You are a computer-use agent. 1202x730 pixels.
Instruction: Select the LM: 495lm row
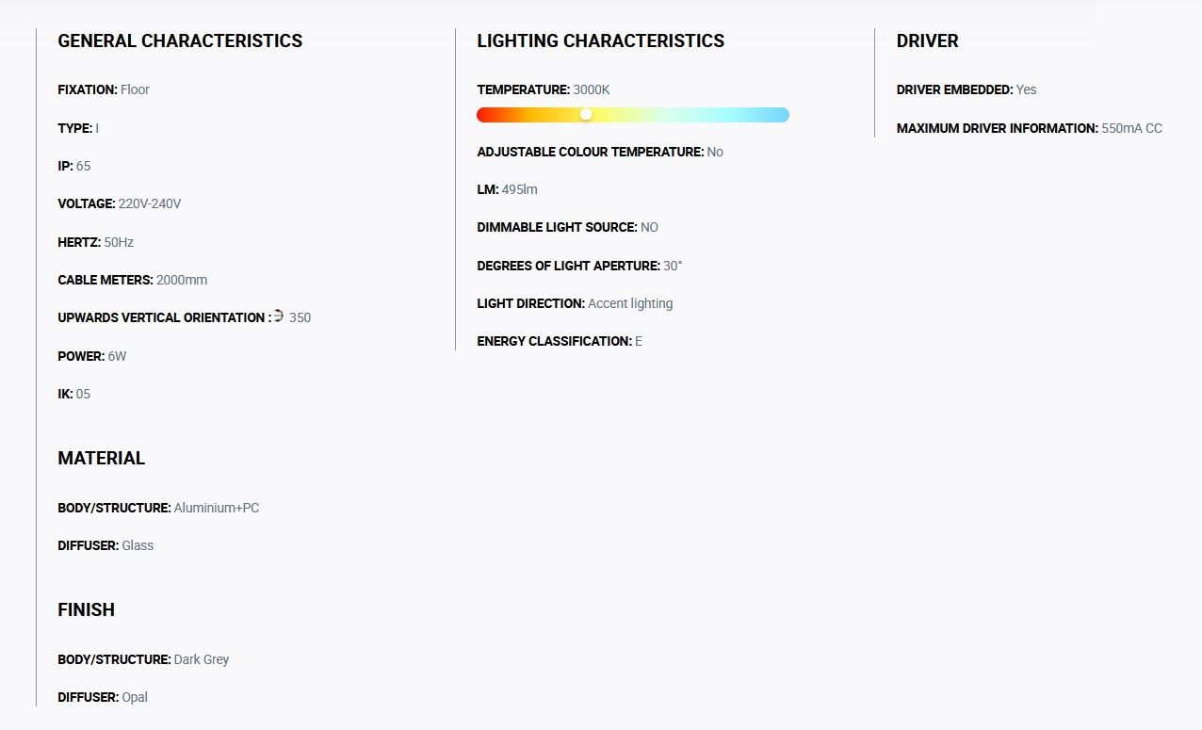tap(507, 189)
